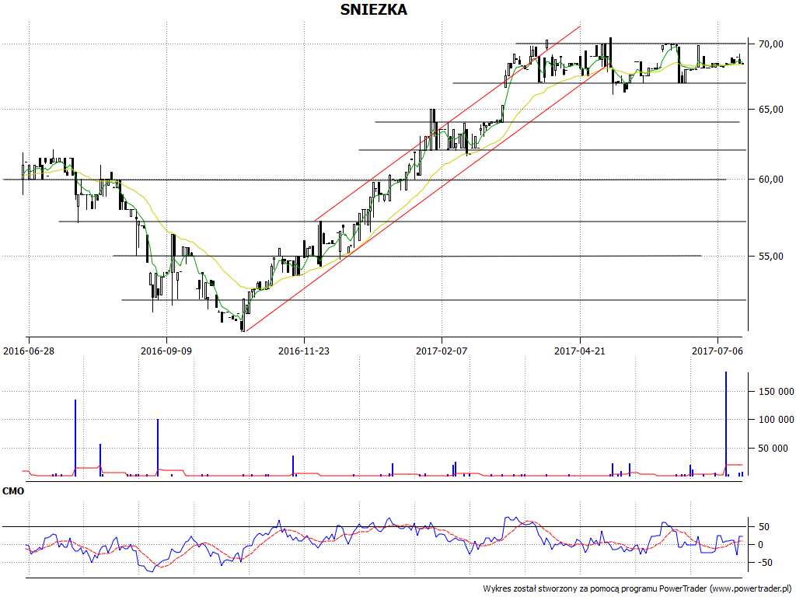This screenshot has height=597, width=796.
Task: Click the 60,00 price axis label
Action: tap(770, 180)
